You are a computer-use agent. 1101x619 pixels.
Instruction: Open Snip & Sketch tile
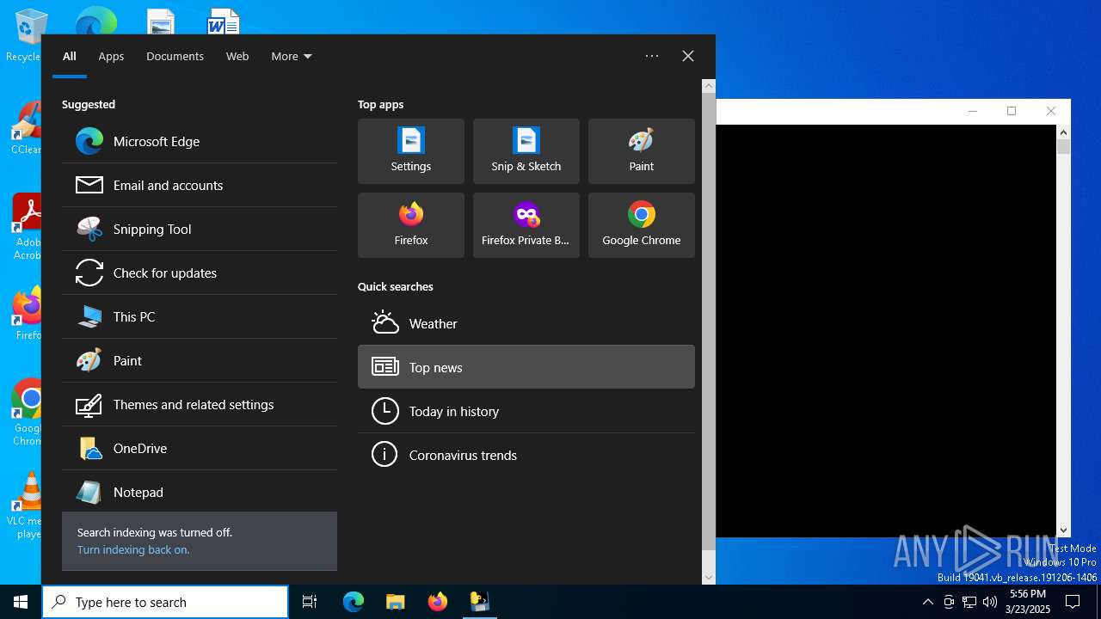[526, 151]
